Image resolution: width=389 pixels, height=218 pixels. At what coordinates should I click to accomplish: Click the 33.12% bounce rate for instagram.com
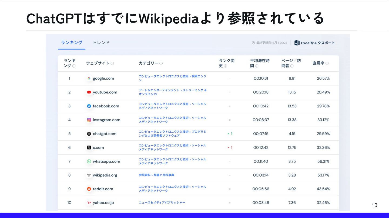coord(323,120)
